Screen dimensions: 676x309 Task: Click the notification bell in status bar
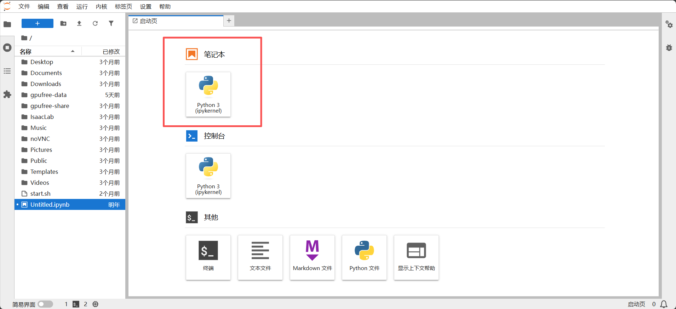pos(664,304)
